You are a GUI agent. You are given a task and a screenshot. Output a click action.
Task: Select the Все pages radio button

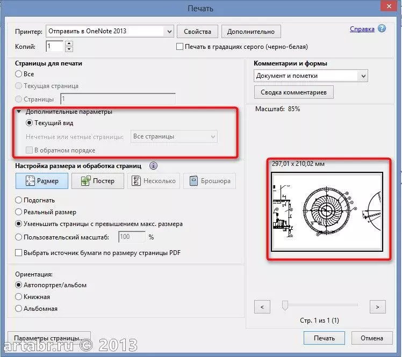[19, 74]
